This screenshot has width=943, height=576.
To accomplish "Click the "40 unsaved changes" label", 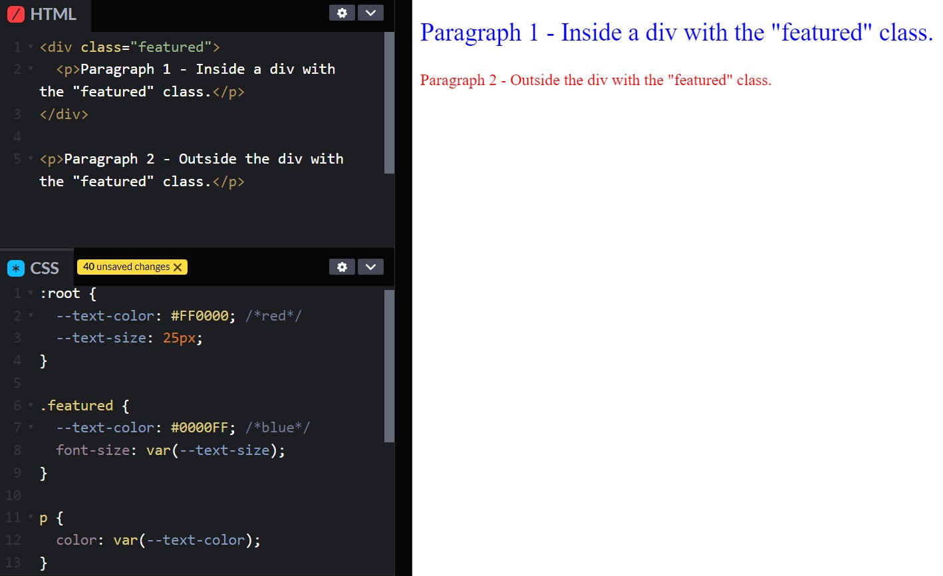I will (126, 267).
